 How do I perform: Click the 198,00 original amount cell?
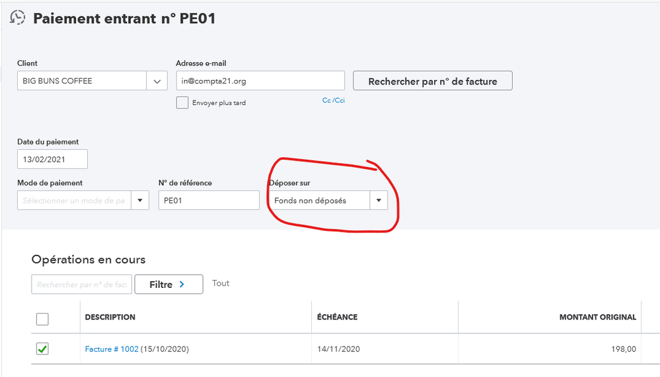(624, 349)
